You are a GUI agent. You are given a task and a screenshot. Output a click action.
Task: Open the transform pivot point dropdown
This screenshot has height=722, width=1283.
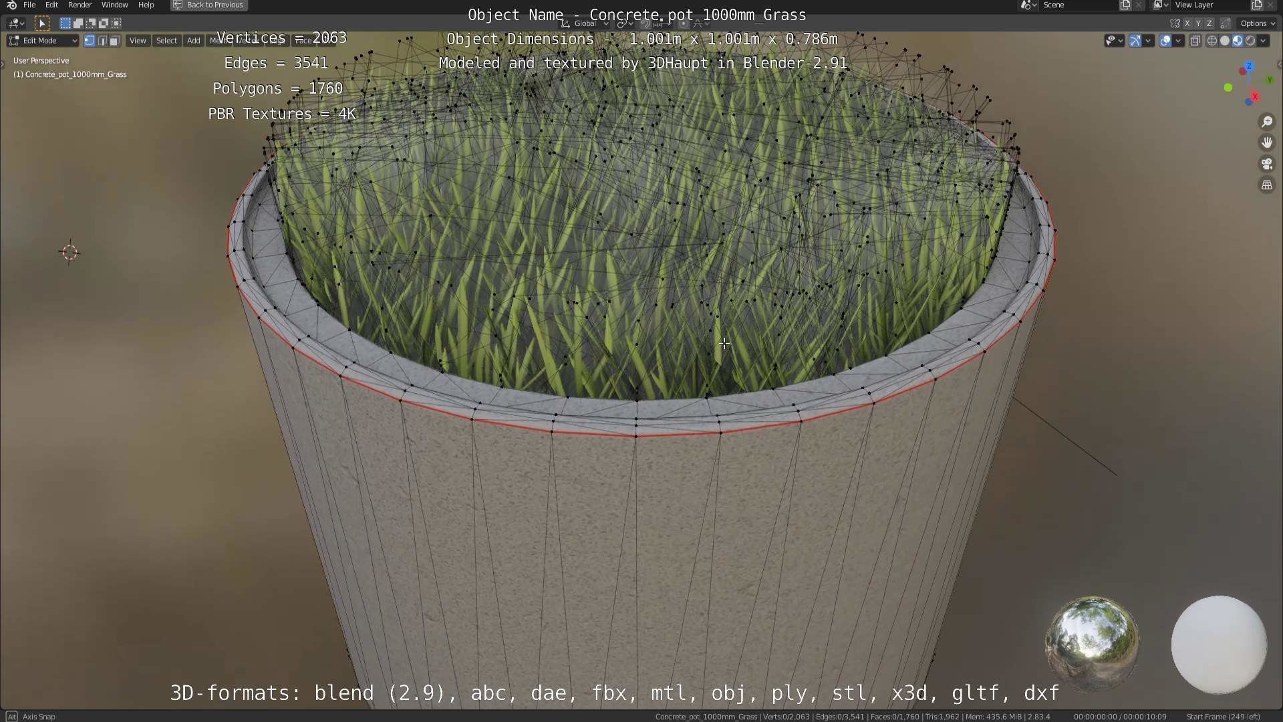pos(625,23)
